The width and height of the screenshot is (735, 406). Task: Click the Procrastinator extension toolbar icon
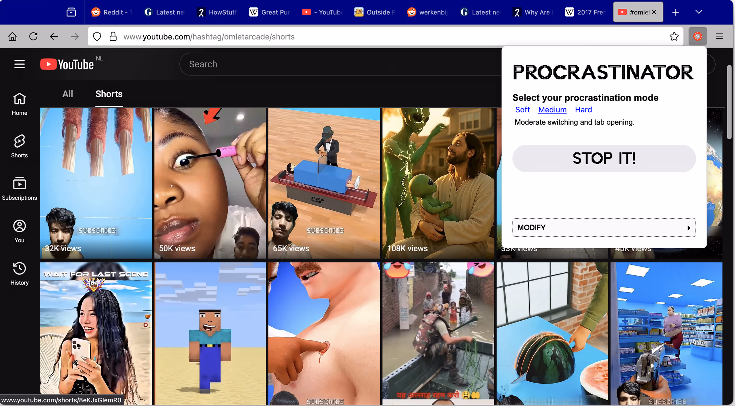click(697, 36)
